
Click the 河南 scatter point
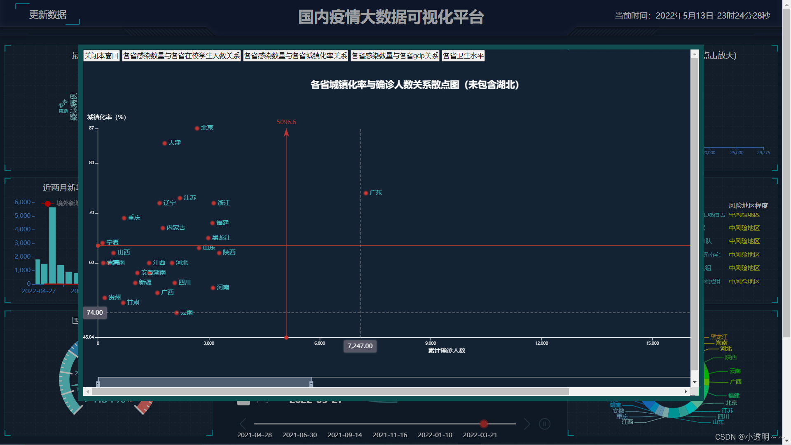[213, 288]
